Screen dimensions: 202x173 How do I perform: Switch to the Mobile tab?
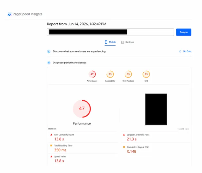click(110, 42)
